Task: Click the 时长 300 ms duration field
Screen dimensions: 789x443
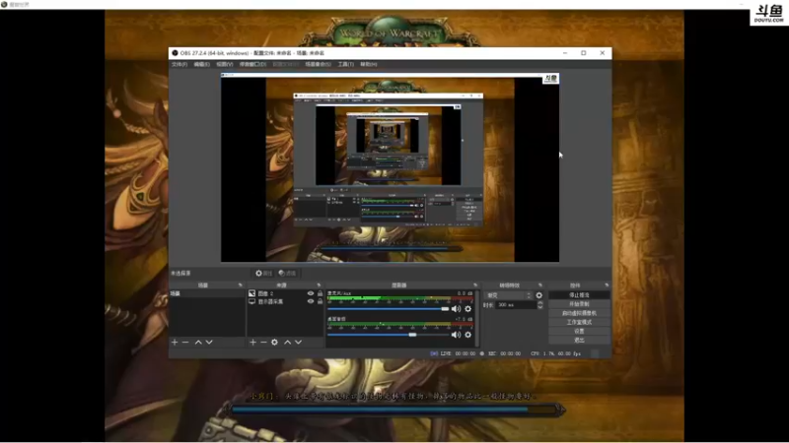Action: [516, 305]
